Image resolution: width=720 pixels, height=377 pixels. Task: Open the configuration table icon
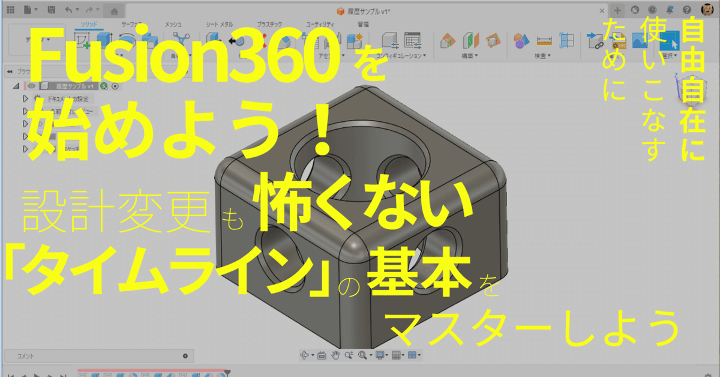pyautogui.click(x=412, y=40)
